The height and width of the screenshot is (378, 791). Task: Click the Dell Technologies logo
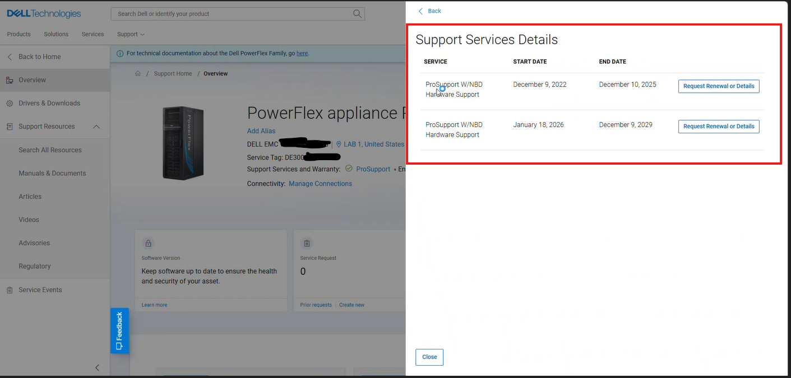pos(44,13)
